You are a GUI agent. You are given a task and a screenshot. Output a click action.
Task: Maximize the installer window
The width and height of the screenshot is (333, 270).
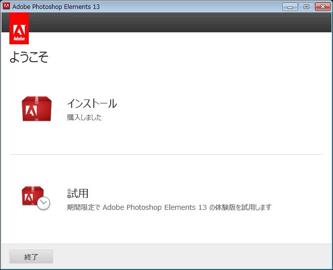[306, 7]
